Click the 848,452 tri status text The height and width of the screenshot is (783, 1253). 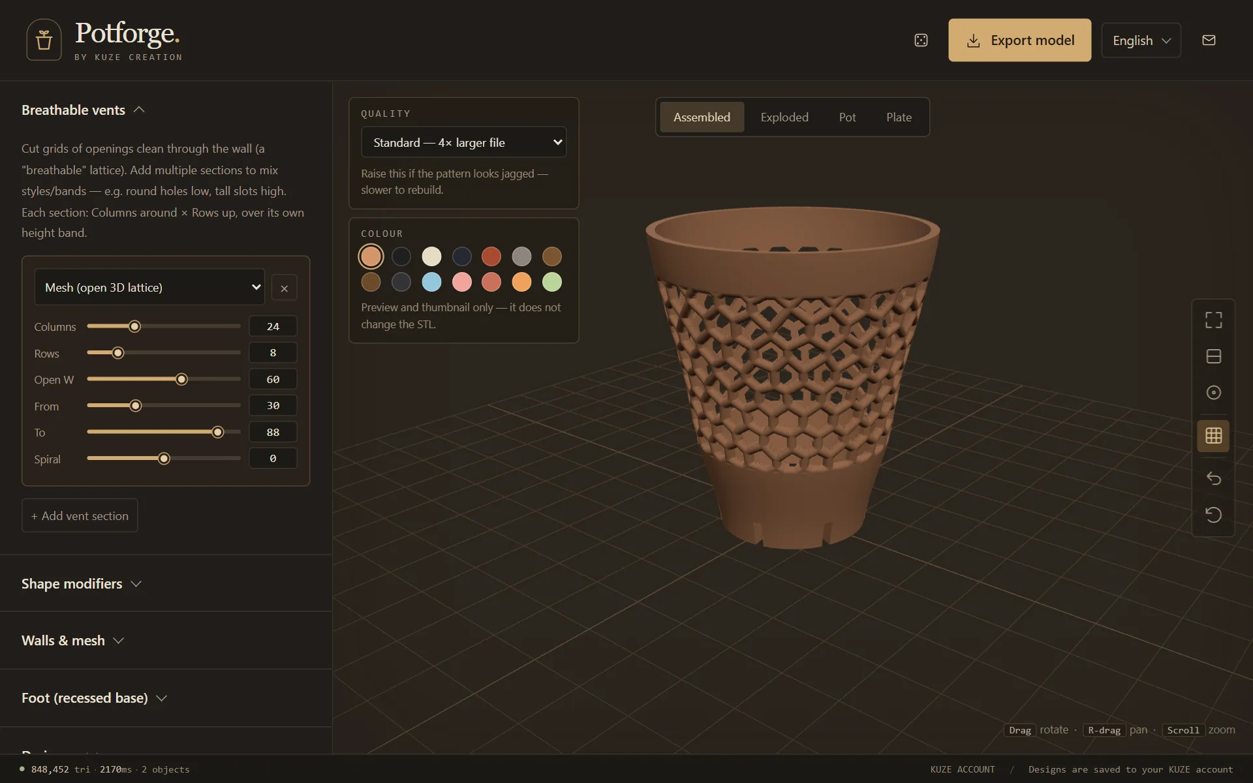[61, 769]
